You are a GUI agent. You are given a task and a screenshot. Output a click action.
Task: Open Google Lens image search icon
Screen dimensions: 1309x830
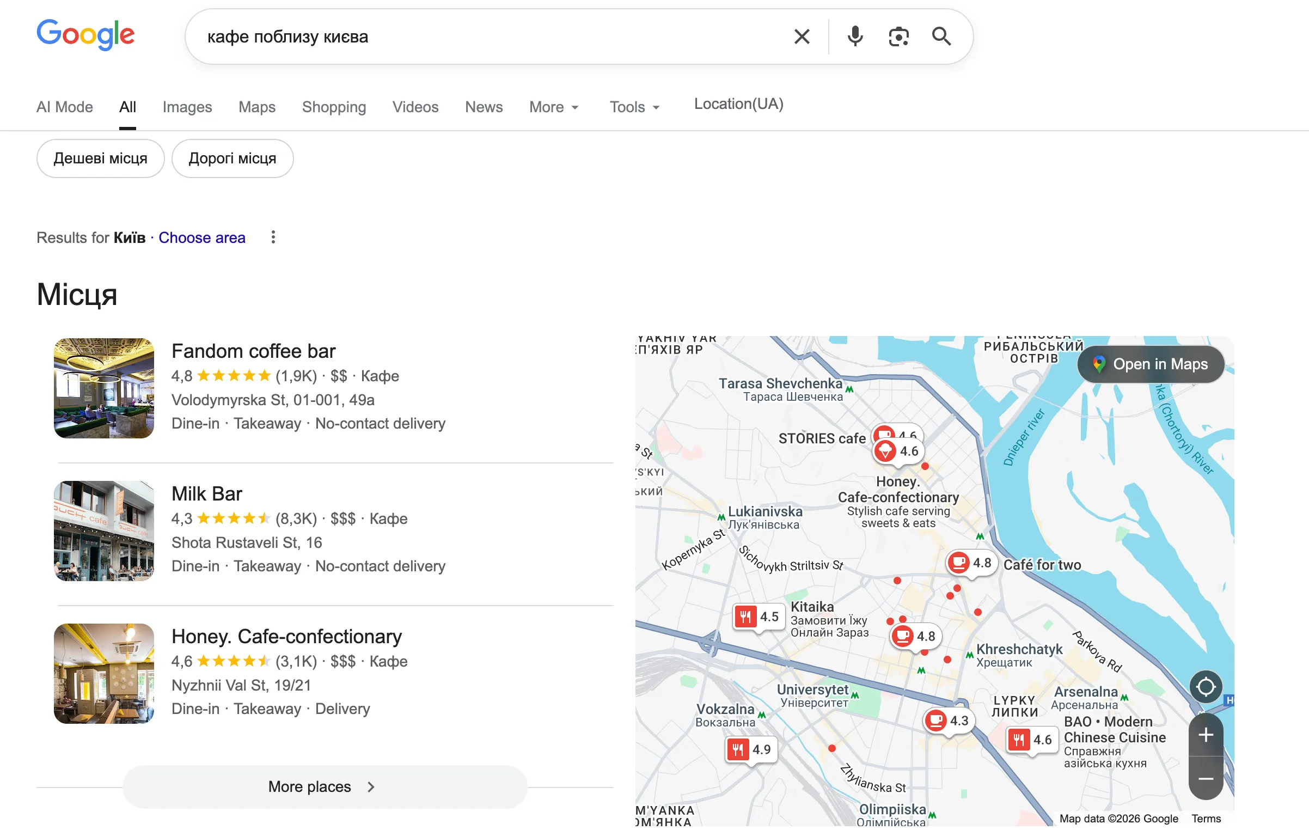tap(898, 36)
